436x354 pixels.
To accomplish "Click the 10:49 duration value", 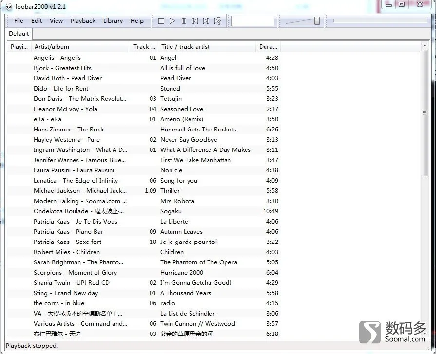I will 270,211.
